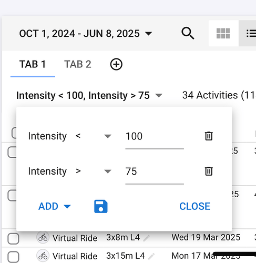The height and width of the screenshot is (263, 256).
Task: Save filters with floppy disk icon
Action: tap(101, 206)
